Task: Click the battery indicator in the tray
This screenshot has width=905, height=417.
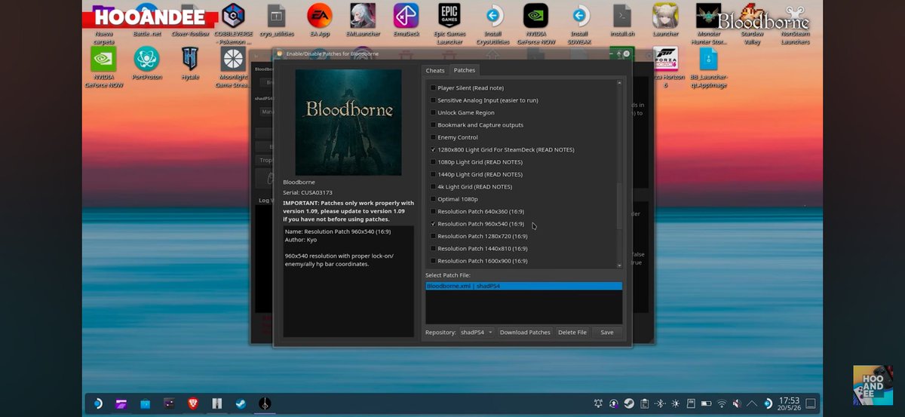Action: [x=706, y=403]
